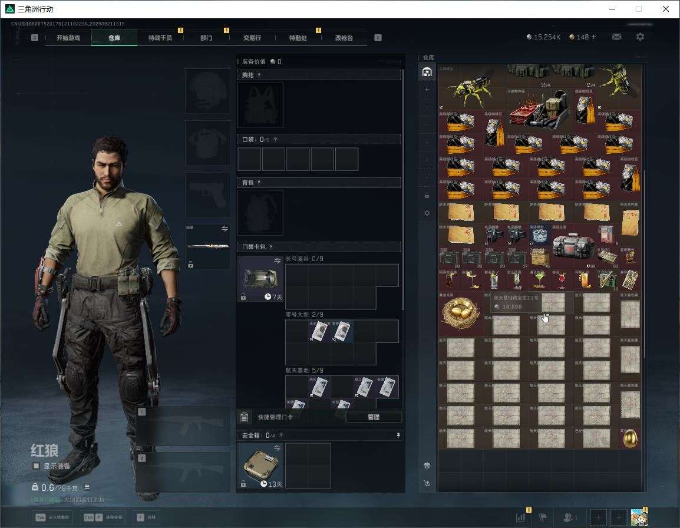This screenshot has height=528, width=680.
Task: Swap the safe box via arrows
Action: pyautogui.click(x=277, y=447)
